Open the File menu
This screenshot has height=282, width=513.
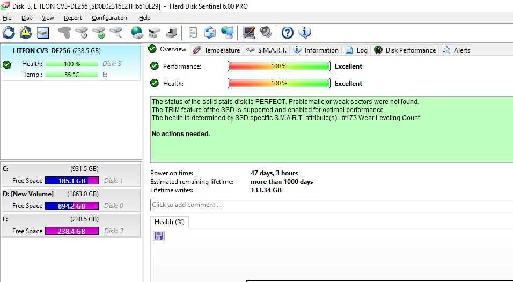(x=7, y=18)
